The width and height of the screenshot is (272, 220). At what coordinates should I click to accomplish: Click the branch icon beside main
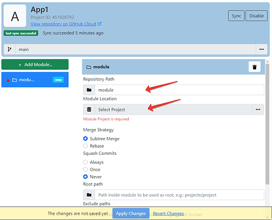pyautogui.click(x=9, y=49)
